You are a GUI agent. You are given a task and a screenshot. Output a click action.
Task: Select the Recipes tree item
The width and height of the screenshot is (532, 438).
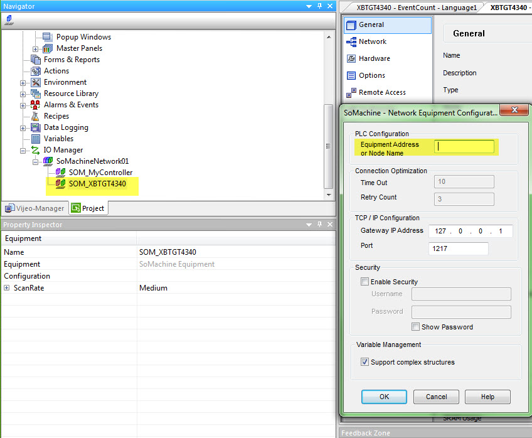[x=56, y=116]
